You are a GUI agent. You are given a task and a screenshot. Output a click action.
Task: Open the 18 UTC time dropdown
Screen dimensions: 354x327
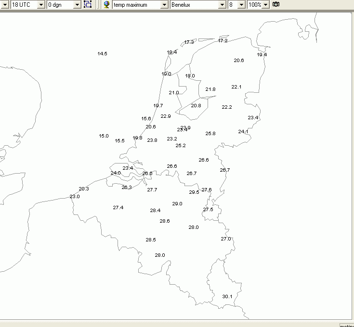pos(41,4)
